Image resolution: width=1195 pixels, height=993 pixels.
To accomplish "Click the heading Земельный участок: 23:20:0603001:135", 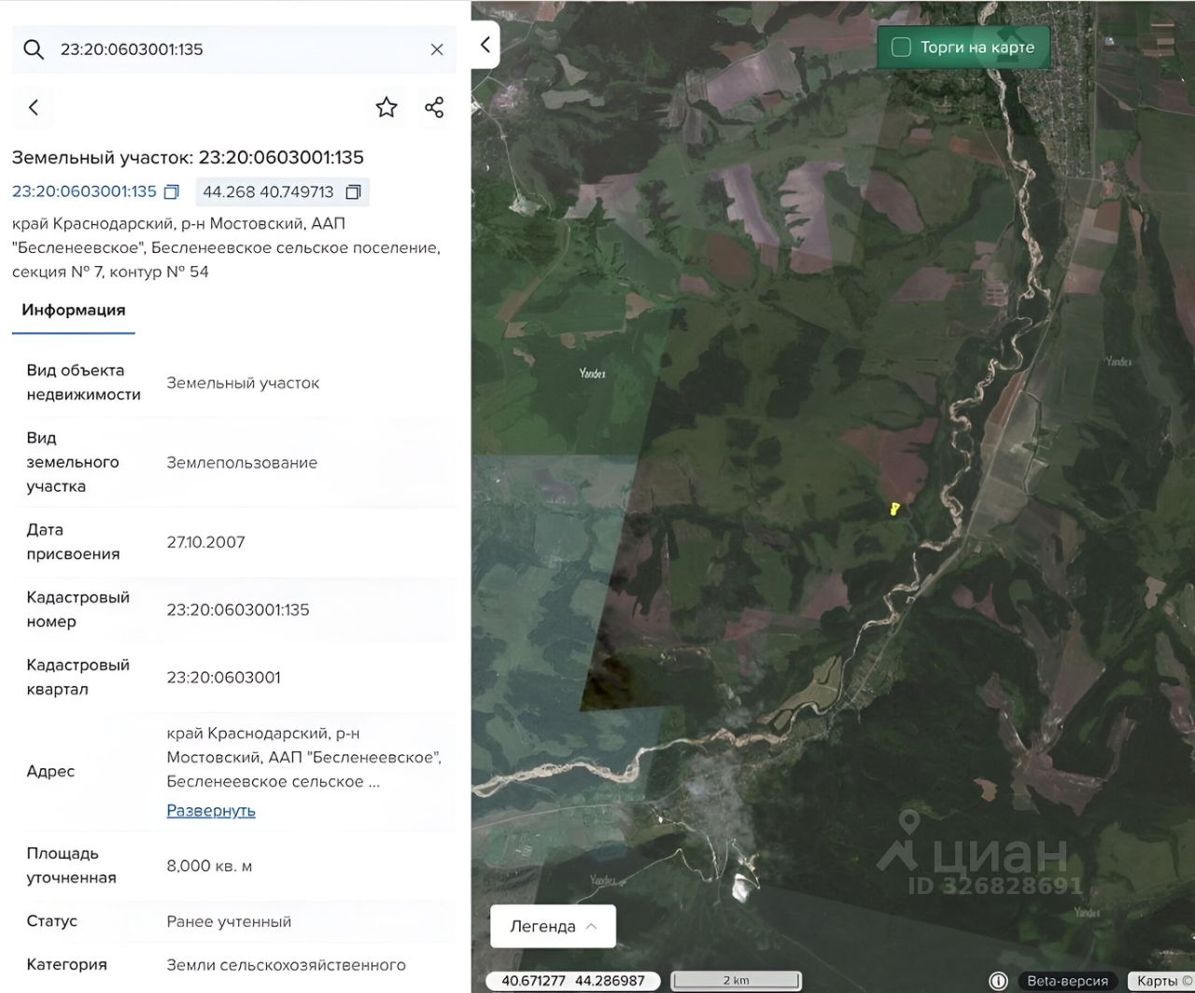I will (x=188, y=158).
